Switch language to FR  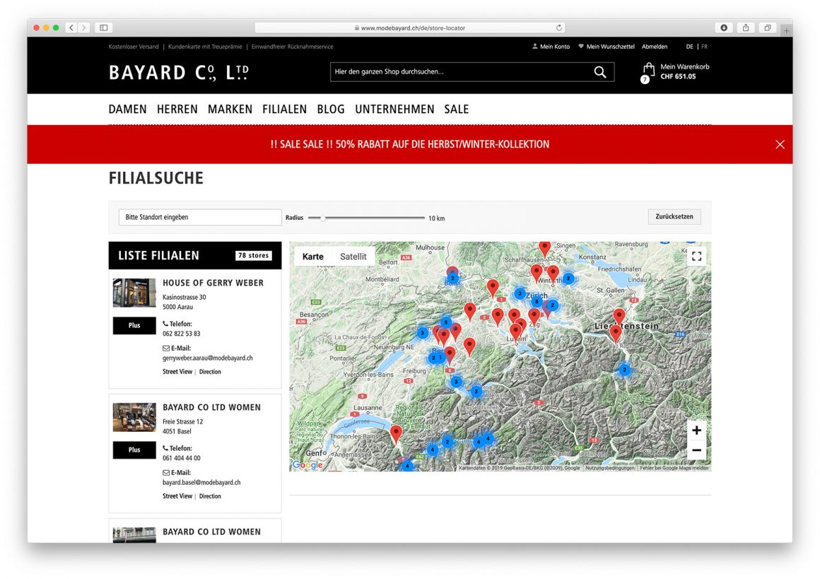click(705, 47)
